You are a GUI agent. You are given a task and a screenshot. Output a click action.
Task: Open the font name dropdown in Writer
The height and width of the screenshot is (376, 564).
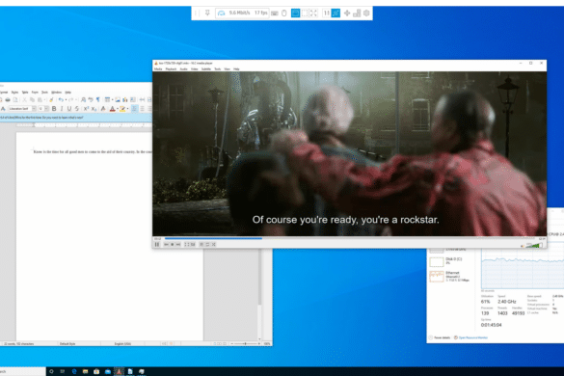(34, 109)
